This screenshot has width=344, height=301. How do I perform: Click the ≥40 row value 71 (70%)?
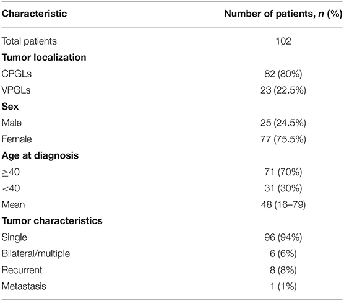[x=283, y=172]
